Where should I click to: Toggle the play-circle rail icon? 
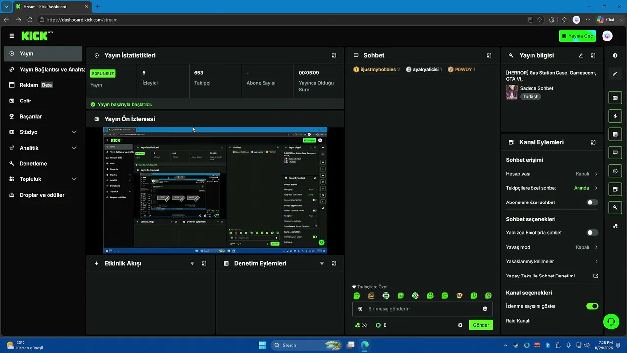[615, 171]
